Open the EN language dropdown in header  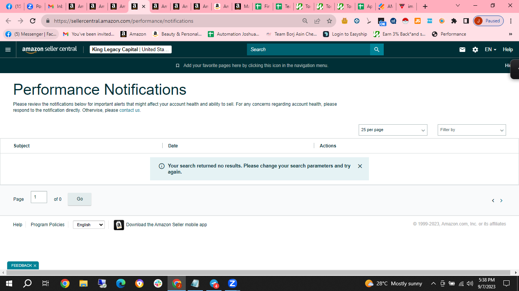tap(491, 50)
